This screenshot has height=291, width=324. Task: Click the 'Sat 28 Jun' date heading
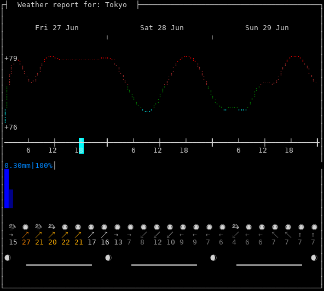pyautogui.click(x=162, y=28)
